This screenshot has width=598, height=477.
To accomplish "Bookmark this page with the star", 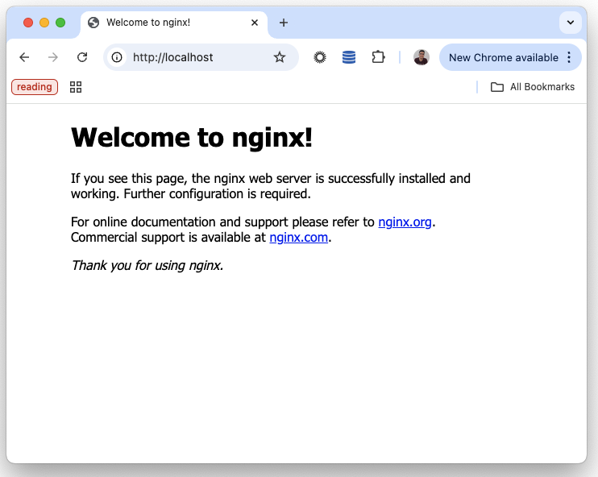I will pyautogui.click(x=280, y=57).
